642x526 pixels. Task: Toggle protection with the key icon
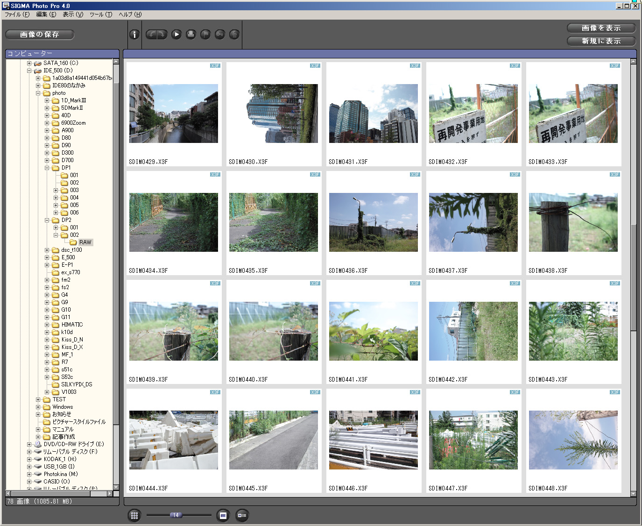219,34
